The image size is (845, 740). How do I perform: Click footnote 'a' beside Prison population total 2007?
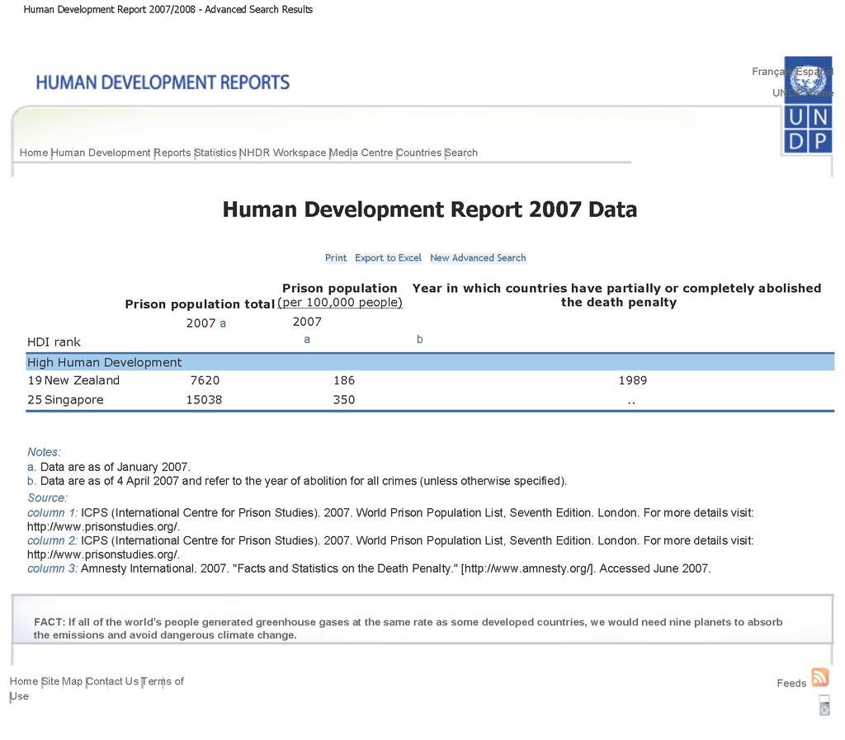coord(223,323)
